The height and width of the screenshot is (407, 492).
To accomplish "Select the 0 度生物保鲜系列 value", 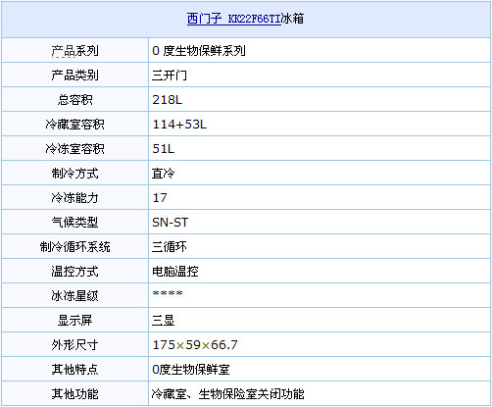I will point(199,51).
